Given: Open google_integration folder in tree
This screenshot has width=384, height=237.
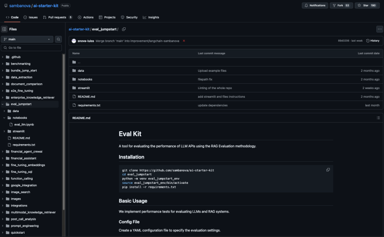Looking at the screenshot, I should (24, 185).
